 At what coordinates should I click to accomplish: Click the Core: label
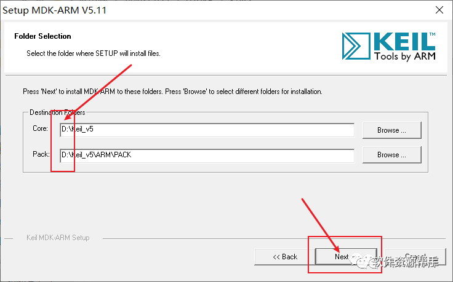[40, 128]
